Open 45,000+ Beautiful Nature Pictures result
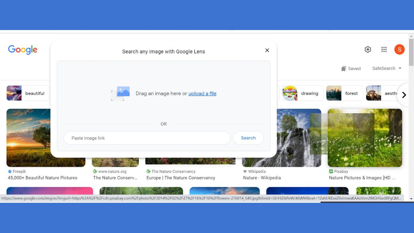This screenshot has height=233, width=414. [42, 178]
